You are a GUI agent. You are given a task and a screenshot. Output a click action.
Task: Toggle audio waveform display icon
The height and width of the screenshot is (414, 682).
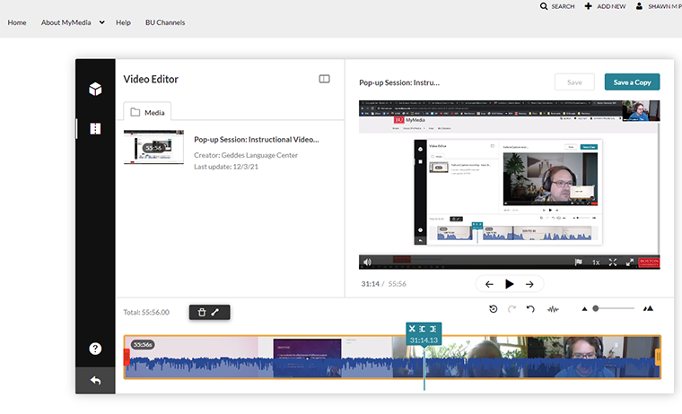pos(553,309)
